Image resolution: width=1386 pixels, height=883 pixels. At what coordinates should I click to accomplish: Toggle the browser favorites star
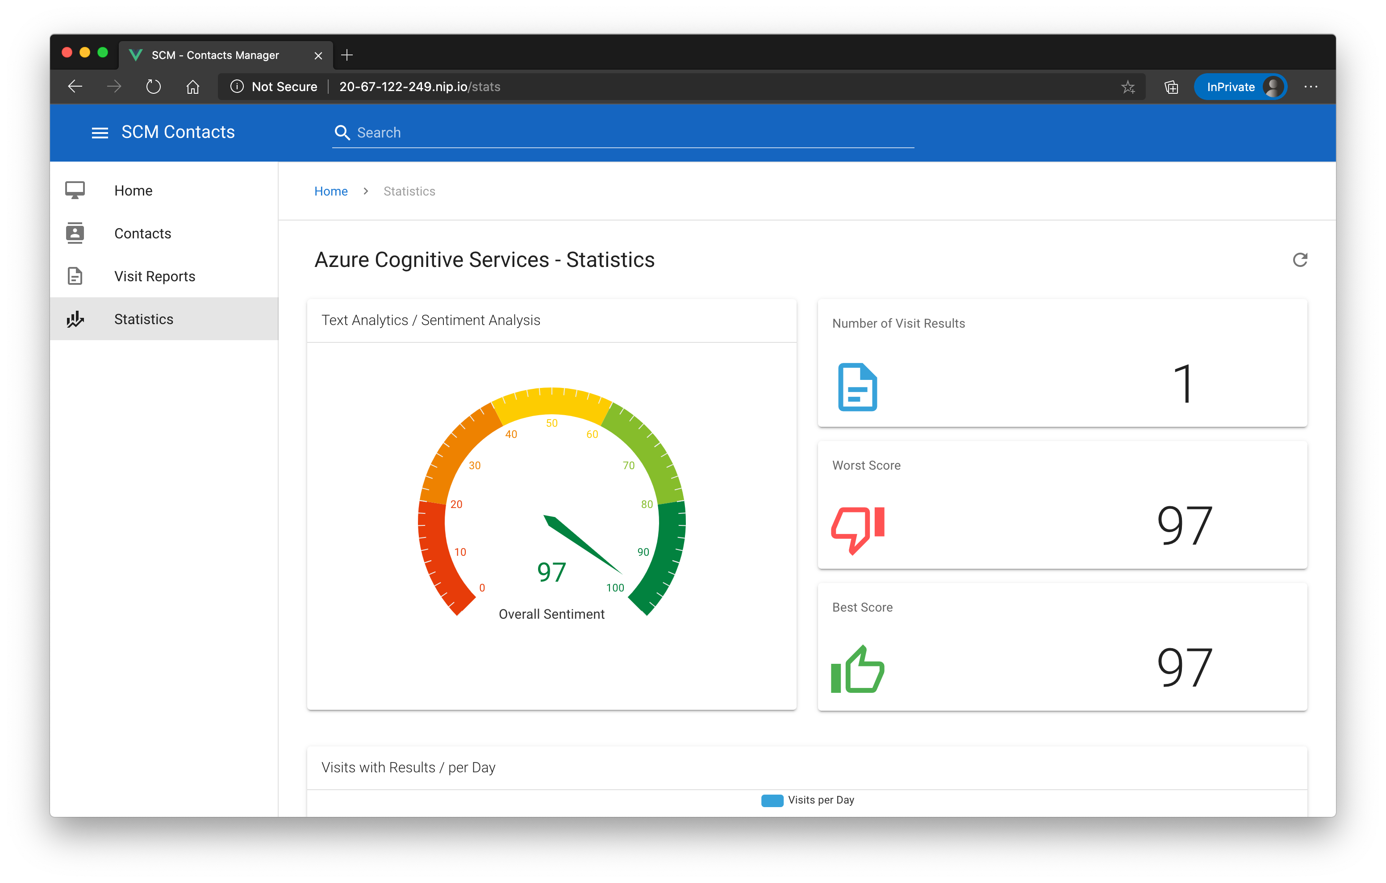pyautogui.click(x=1128, y=86)
